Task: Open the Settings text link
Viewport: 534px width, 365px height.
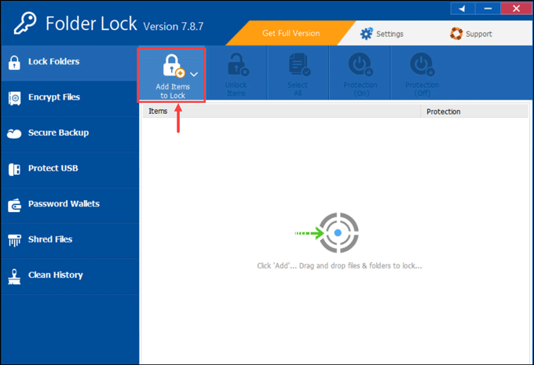Action: click(x=390, y=34)
